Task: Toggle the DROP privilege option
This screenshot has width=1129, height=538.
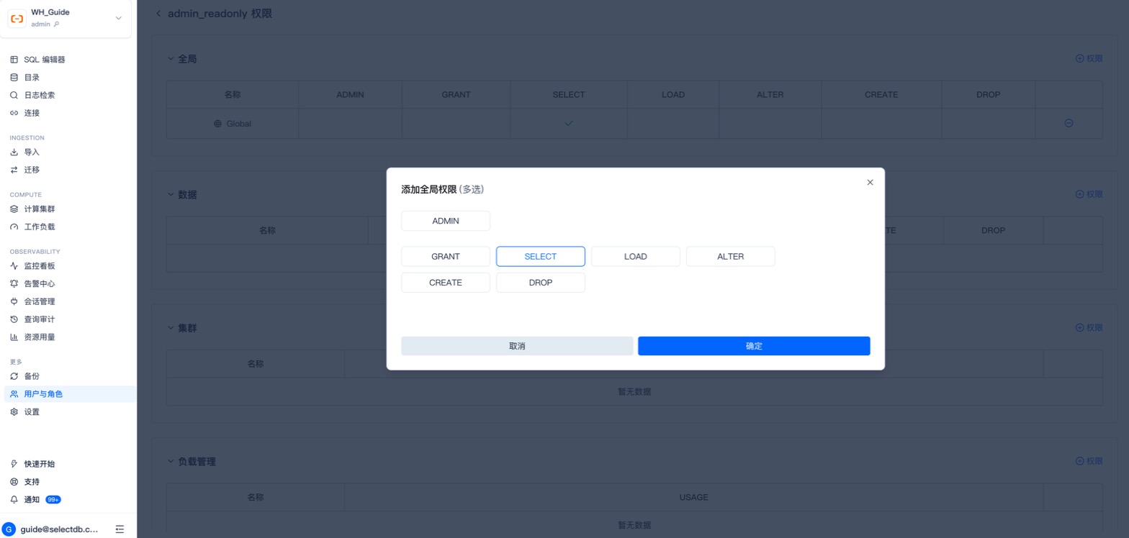Action: (x=541, y=283)
